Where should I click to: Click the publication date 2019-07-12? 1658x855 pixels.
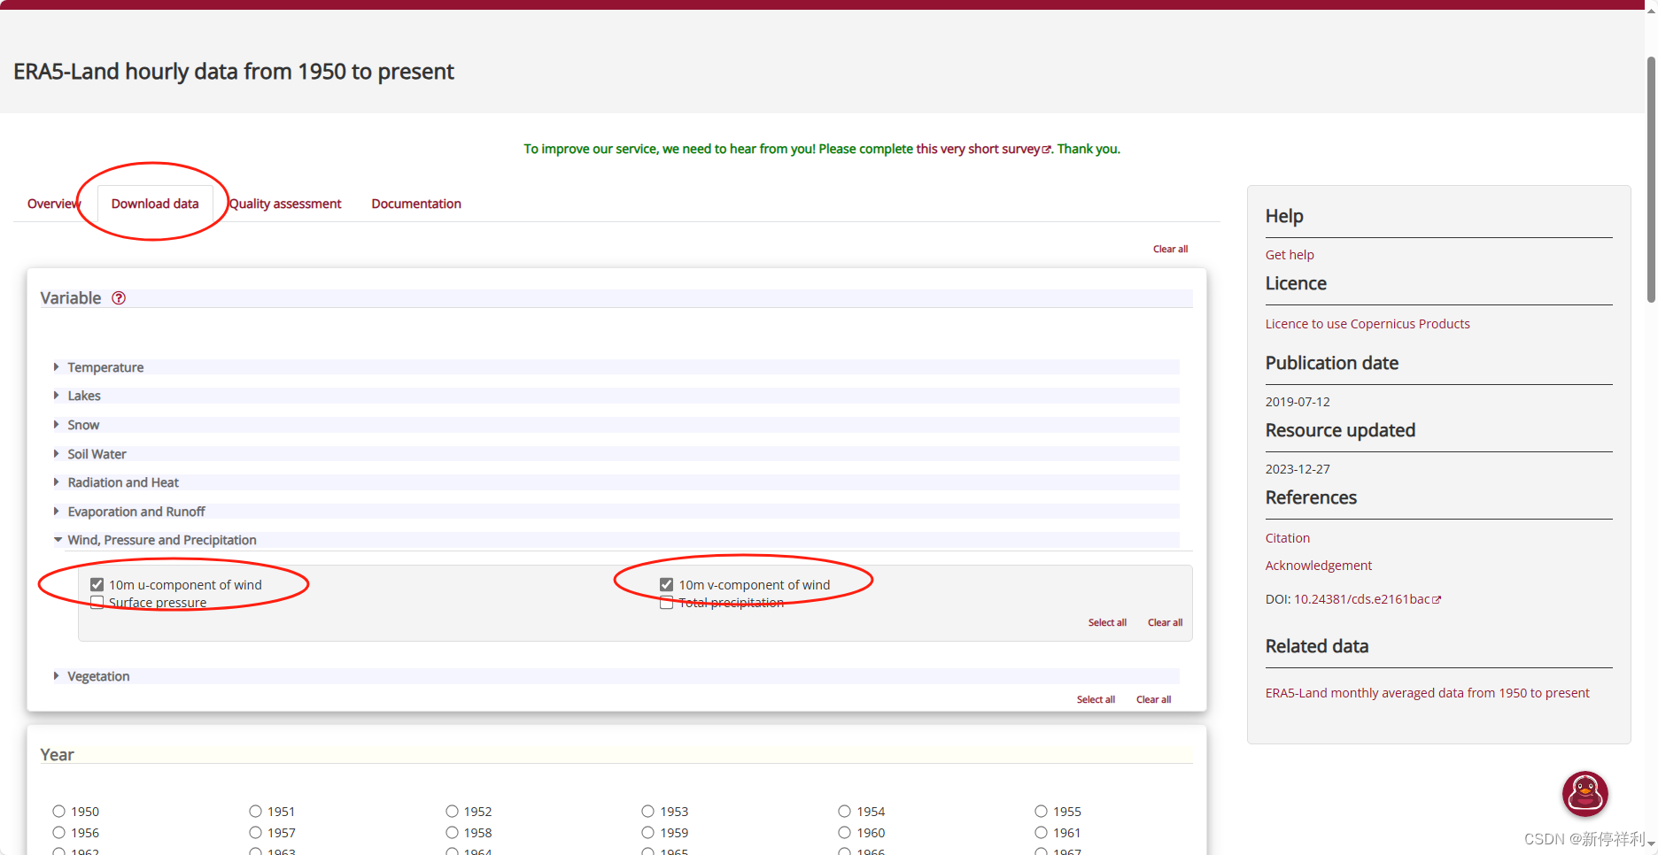click(1298, 402)
